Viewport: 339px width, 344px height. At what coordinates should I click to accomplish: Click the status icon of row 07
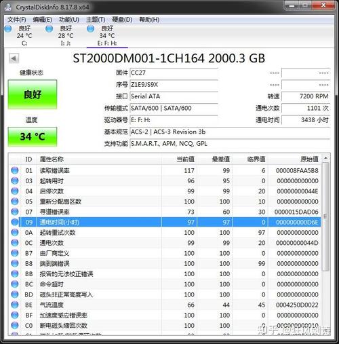[x=15, y=212]
